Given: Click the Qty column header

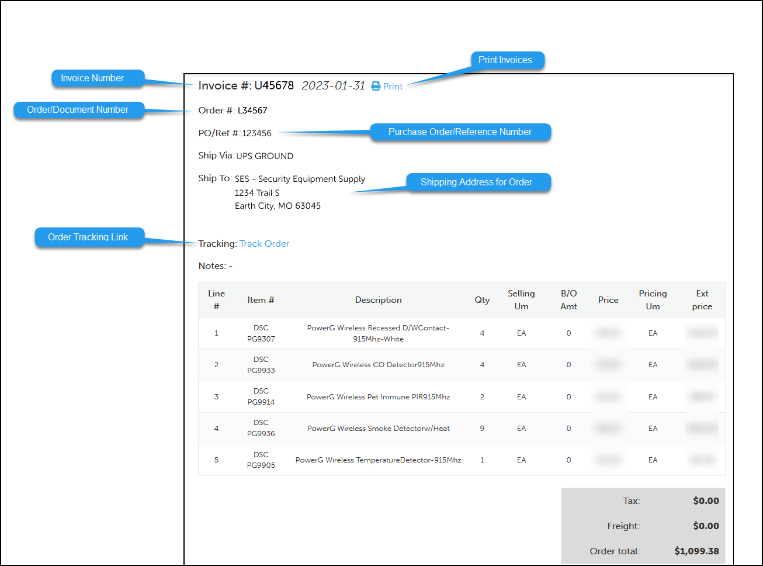Looking at the screenshot, I should click(482, 300).
